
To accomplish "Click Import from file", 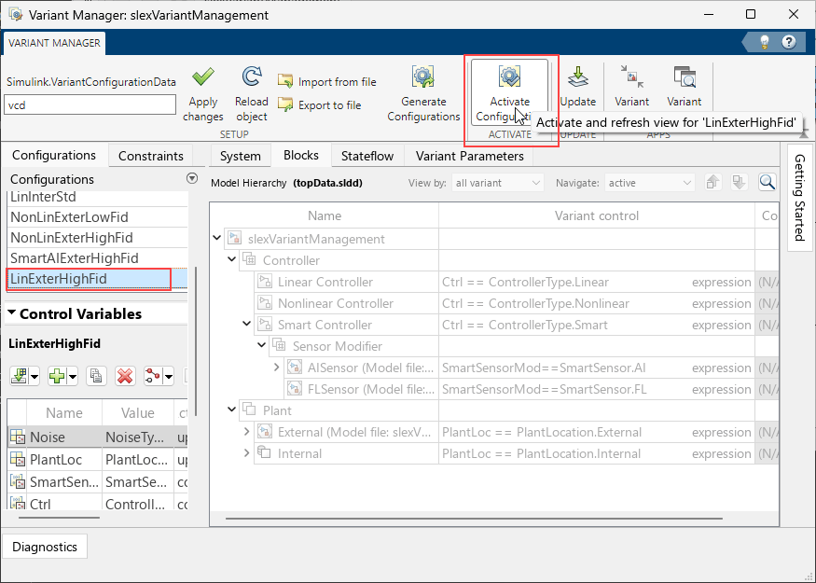I will pyautogui.click(x=326, y=82).
